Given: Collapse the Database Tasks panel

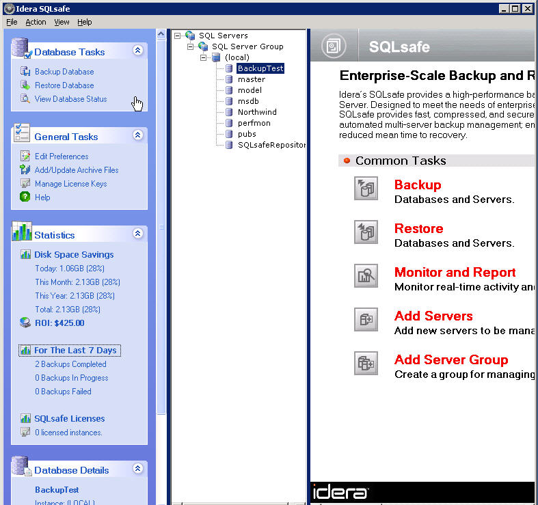Looking at the screenshot, I should [137, 51].
